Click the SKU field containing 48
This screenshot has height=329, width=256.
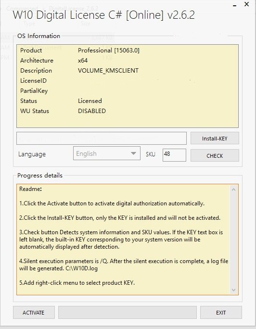[174, 155]
